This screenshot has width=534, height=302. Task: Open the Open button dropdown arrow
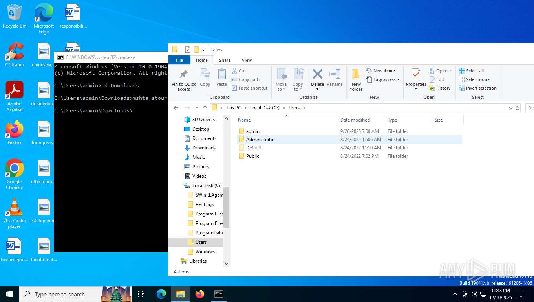pyautogui.click(x=450, y=71)
